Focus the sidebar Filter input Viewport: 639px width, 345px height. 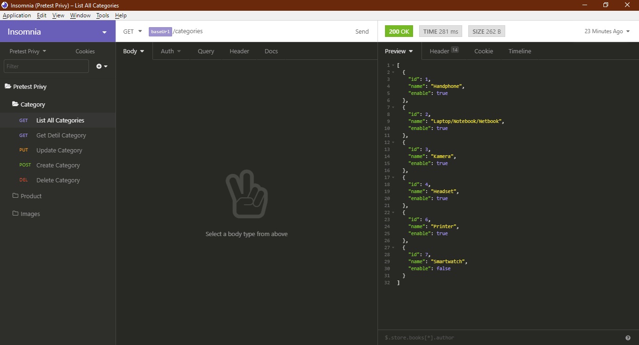point(46,66)
